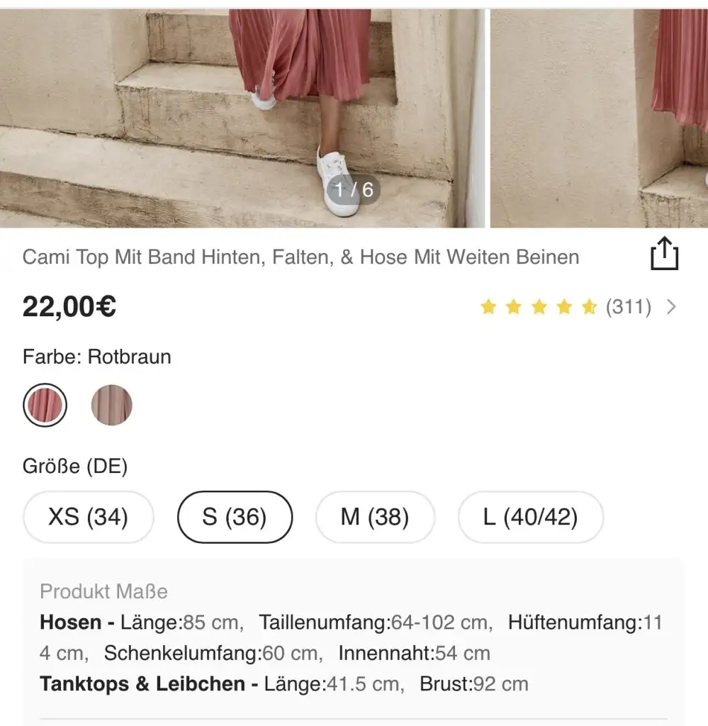Choose size L (40/42)
Viewport: 708px width, 726px height.
(x=531, y=517)
